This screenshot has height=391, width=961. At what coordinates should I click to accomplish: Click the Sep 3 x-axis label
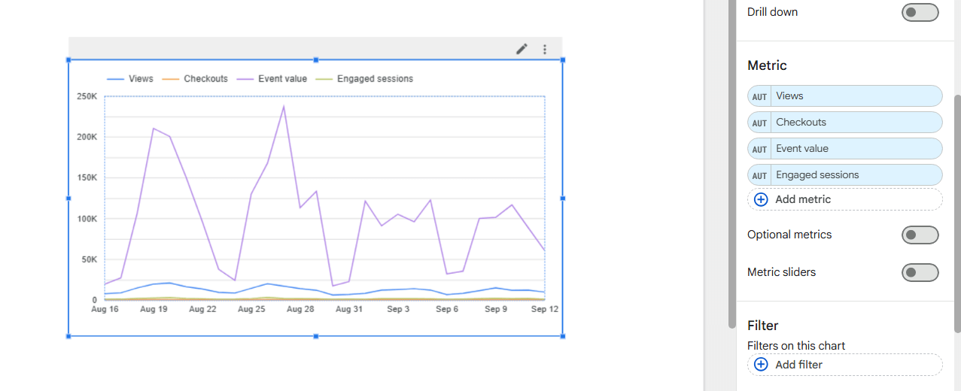(x=398, y=309)
